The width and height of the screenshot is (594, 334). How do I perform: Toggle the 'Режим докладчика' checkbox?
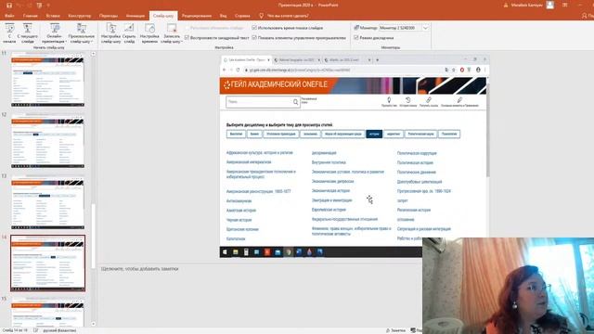(x=356, y=38)
